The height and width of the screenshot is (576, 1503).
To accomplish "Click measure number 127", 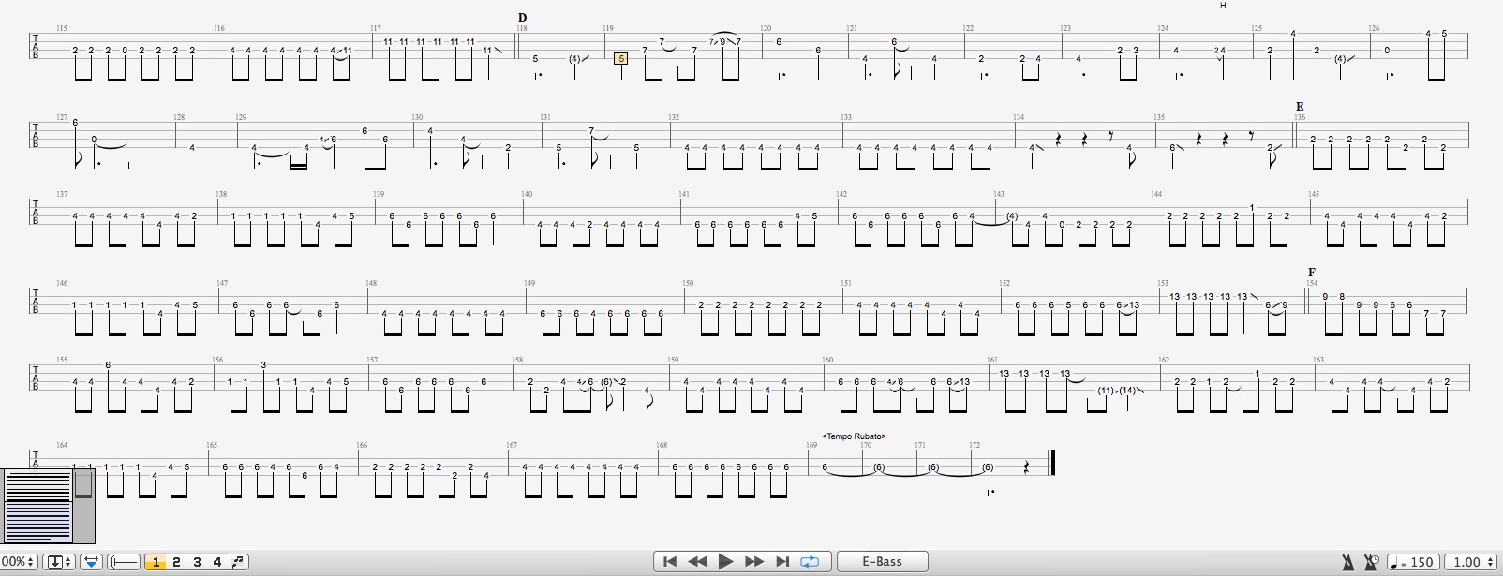I will point(62,117).
